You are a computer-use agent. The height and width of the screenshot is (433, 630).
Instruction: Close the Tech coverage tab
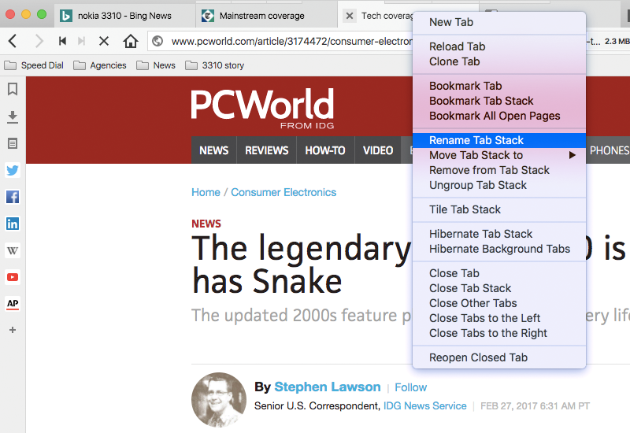coord(350,16)
